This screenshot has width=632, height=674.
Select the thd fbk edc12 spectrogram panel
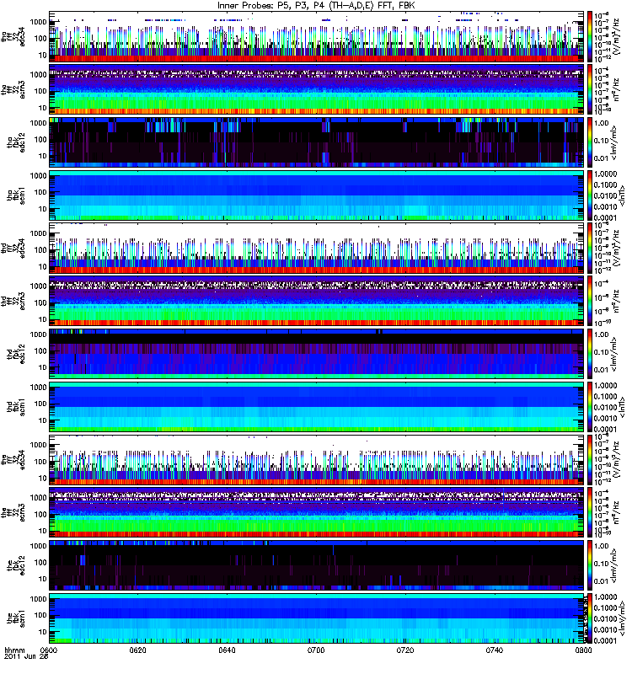317,353
